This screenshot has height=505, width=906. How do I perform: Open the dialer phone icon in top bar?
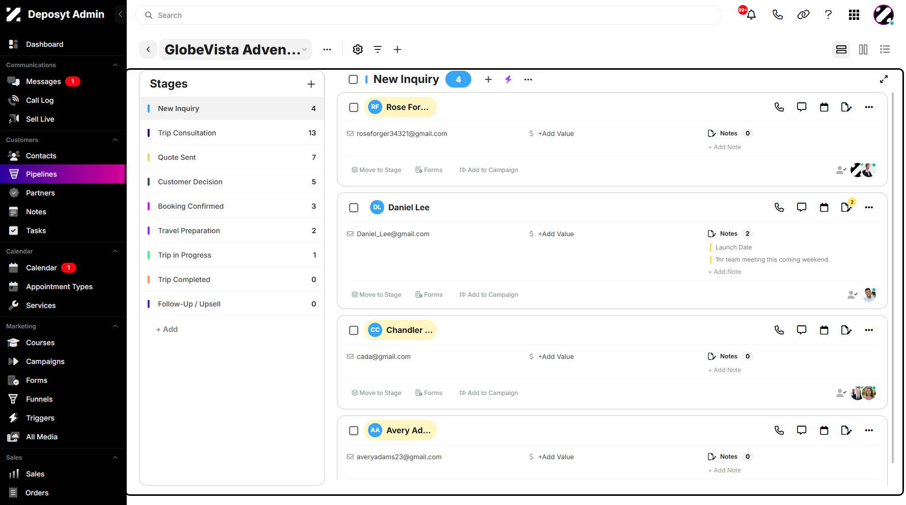pyautogui.click(x=778, y=15)
